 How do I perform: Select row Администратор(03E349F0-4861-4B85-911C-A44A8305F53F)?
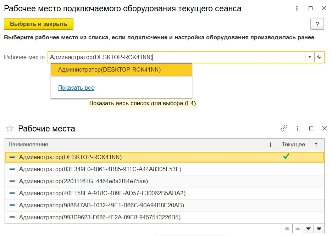pyautogui.click(x=164, y=169)
